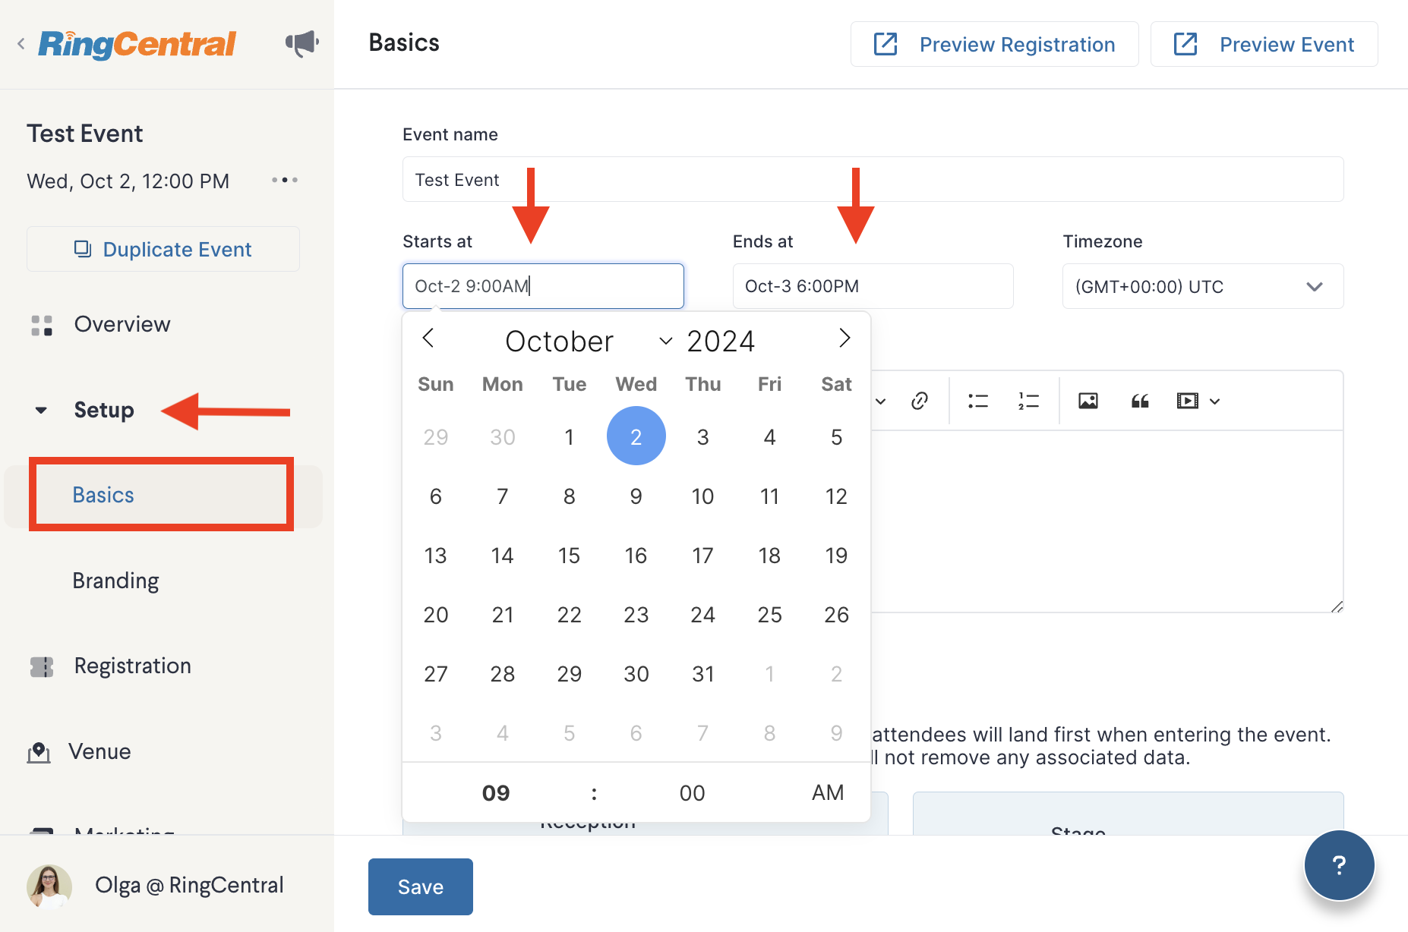
Task: Go to the Registration section
Action: 132,666
